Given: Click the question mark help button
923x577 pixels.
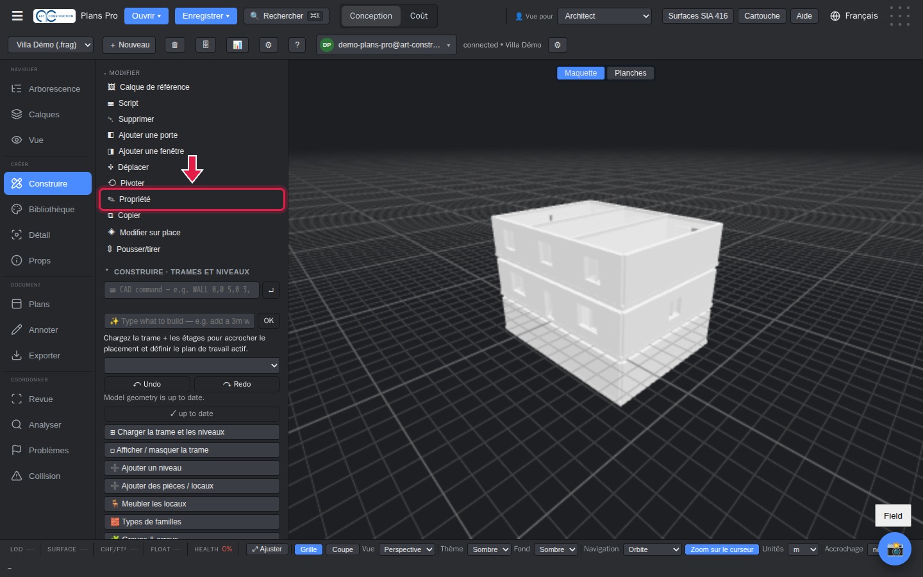Looking at the screenshot, I should (x=297, y=45).
